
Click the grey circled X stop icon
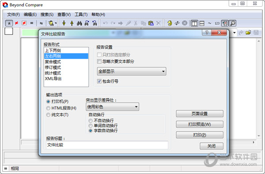(185, 23)
